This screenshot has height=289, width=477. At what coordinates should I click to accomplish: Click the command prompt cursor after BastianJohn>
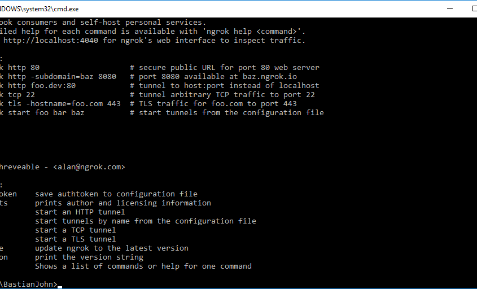click(60, 287)
